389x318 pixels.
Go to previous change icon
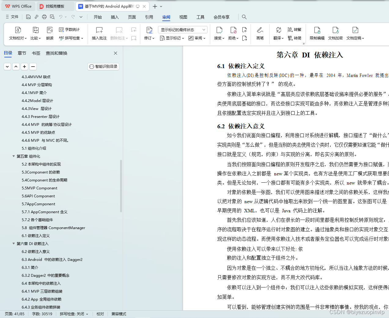244,30
